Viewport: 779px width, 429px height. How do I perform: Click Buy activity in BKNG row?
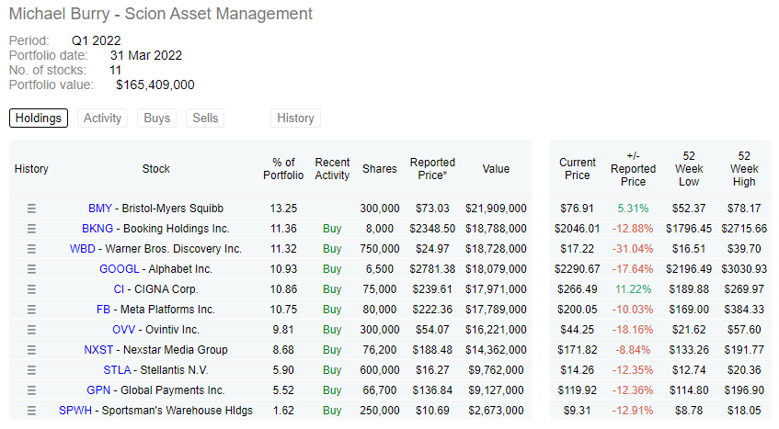click(x=332, y=229)
